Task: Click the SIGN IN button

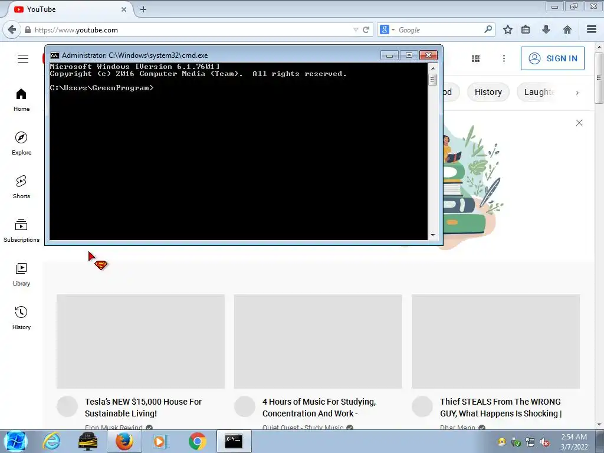Action: pyautogui.click(x=552, y=58)
